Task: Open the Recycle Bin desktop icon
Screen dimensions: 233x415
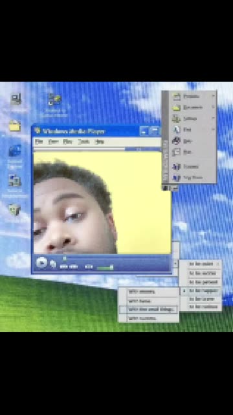Action: pyautogui.click(x=14, y=209)
